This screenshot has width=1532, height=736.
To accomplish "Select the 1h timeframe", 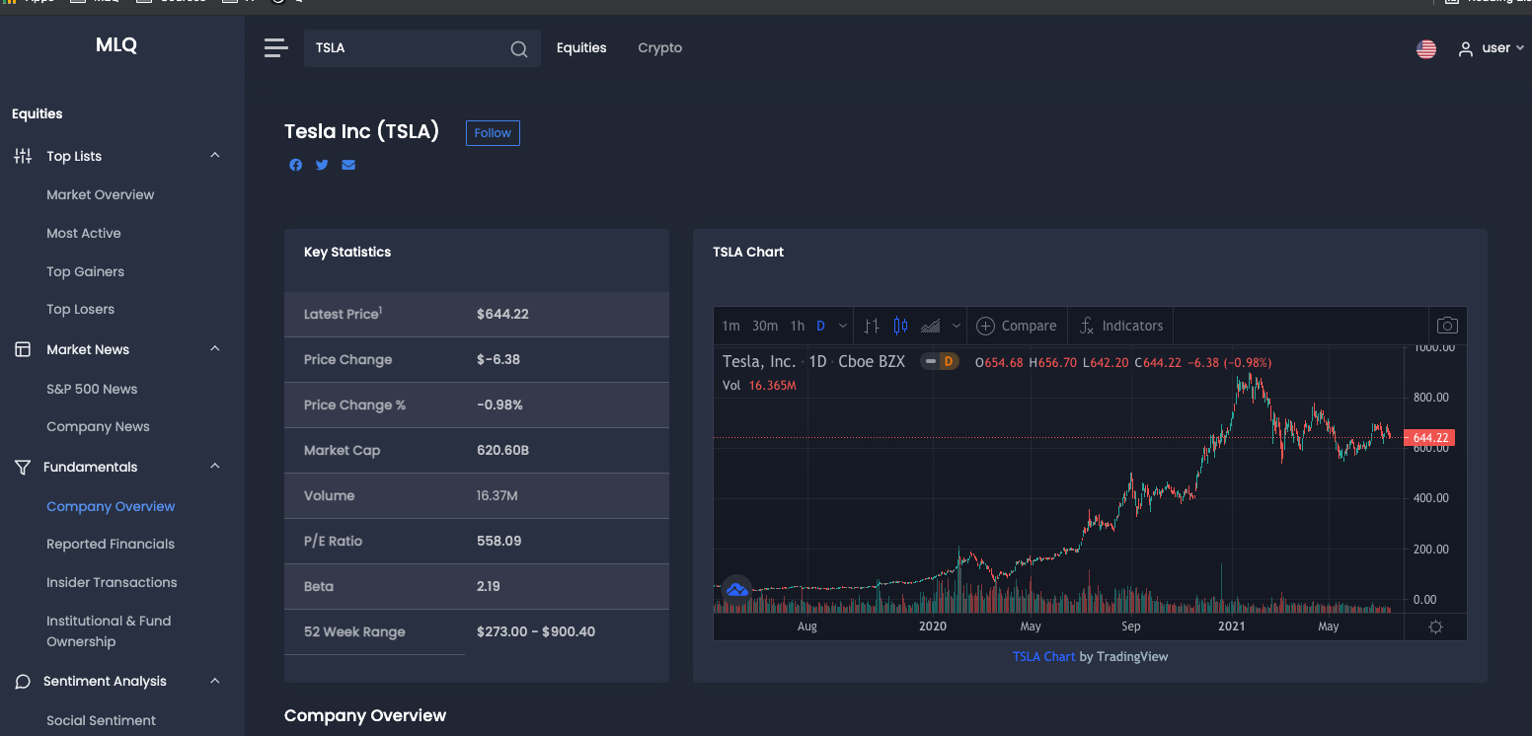I will pos(798,326).
